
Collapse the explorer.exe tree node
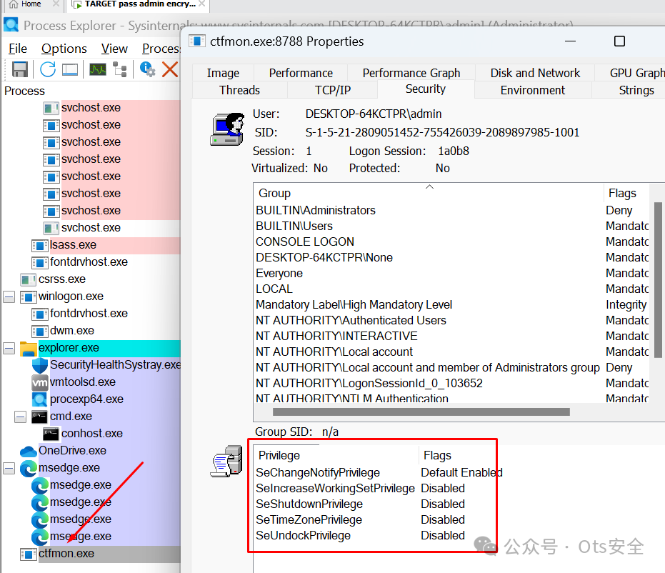coord(9,348)
